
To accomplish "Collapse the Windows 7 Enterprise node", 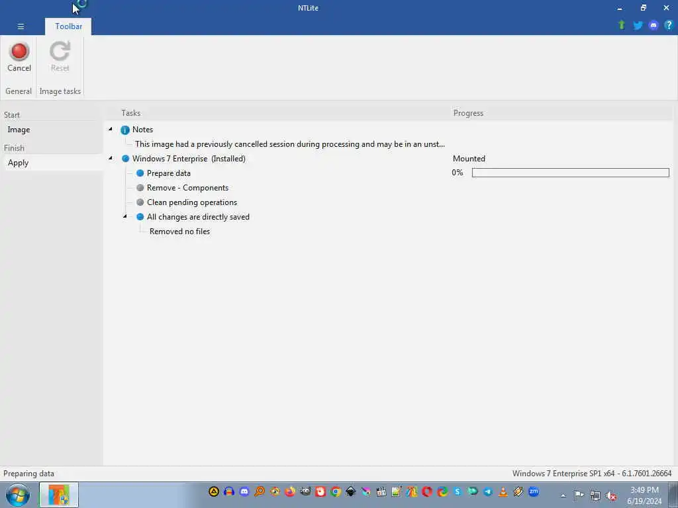I will [x=111, y=158].
